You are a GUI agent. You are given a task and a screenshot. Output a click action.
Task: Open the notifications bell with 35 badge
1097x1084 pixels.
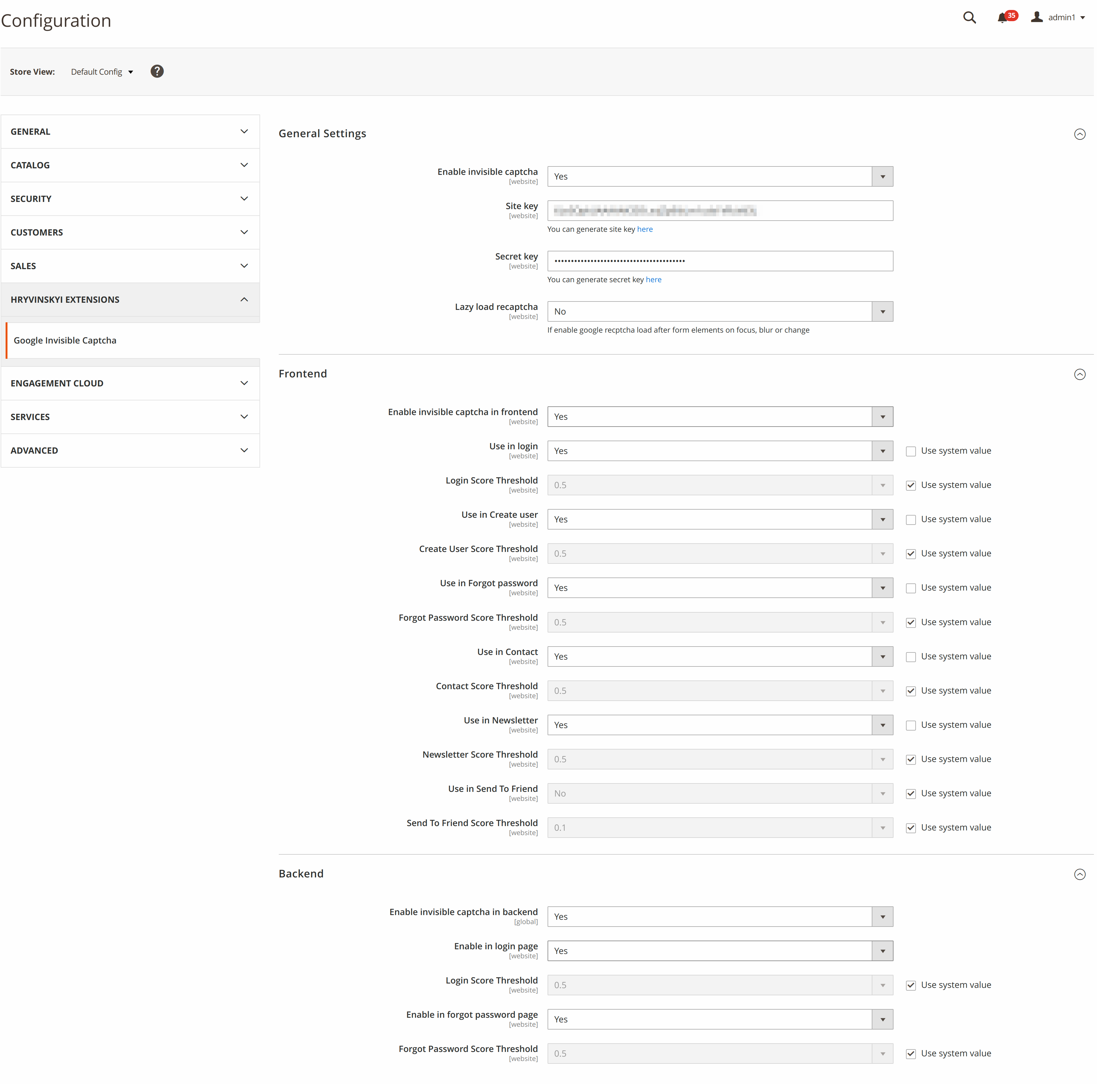(1003, 18)
